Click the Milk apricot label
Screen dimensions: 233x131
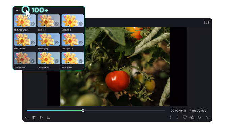pyautogui.click(x=67, y=48)
